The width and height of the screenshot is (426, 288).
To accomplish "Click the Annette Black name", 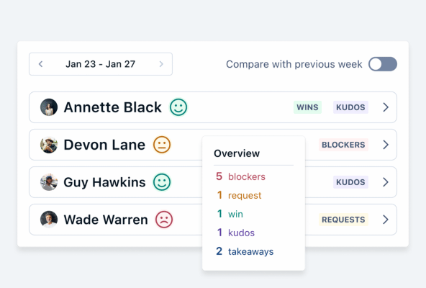I will (x=113, y=107).
